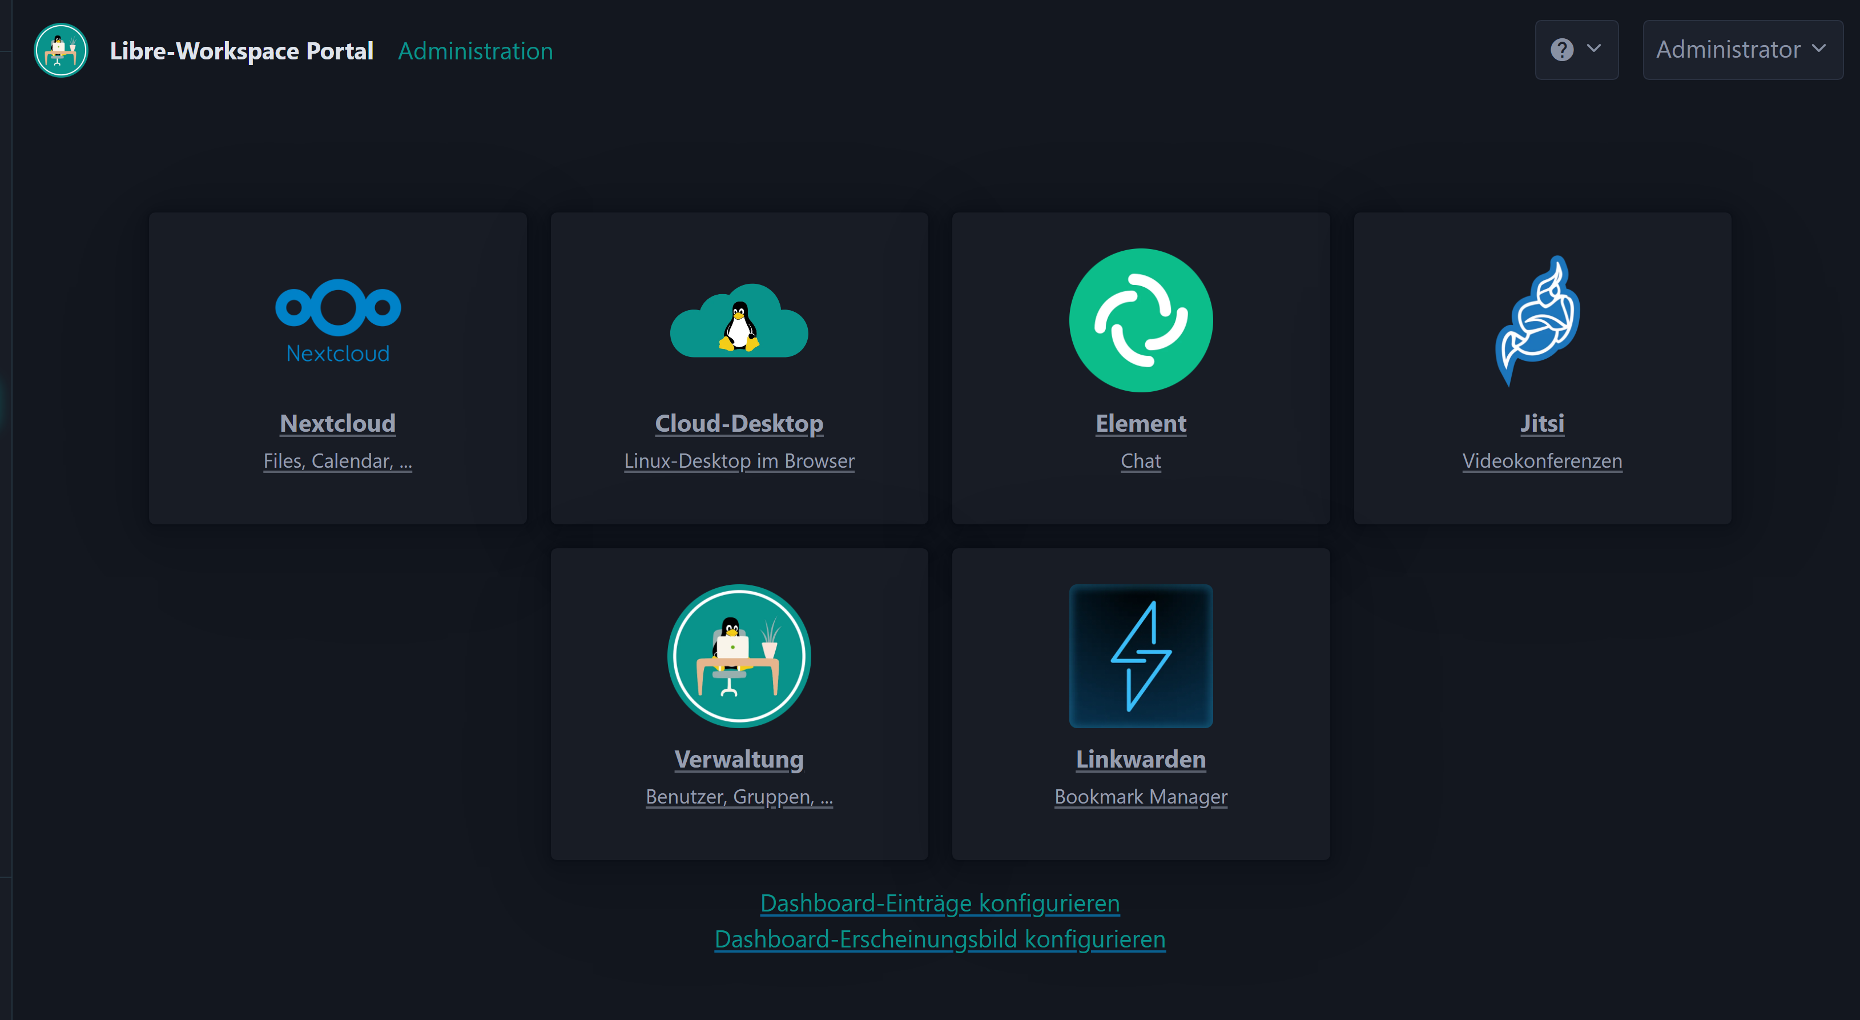Click the Jitsi title link
This screenshot has width=1860, height=1020.
click(x=1543, y=423)
